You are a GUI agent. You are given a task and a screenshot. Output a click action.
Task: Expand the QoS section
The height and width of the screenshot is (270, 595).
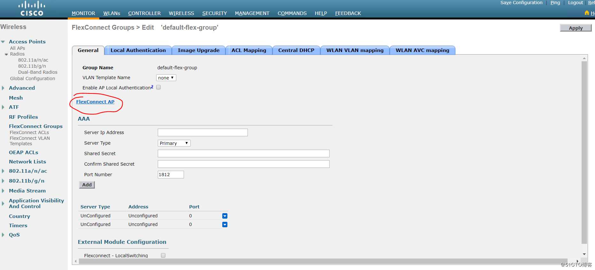click(3, 235)
